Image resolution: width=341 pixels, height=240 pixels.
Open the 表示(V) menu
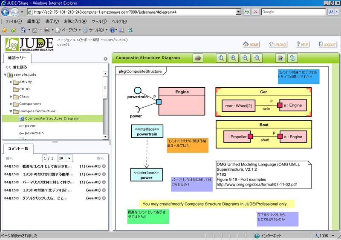(x=52, y=21)
